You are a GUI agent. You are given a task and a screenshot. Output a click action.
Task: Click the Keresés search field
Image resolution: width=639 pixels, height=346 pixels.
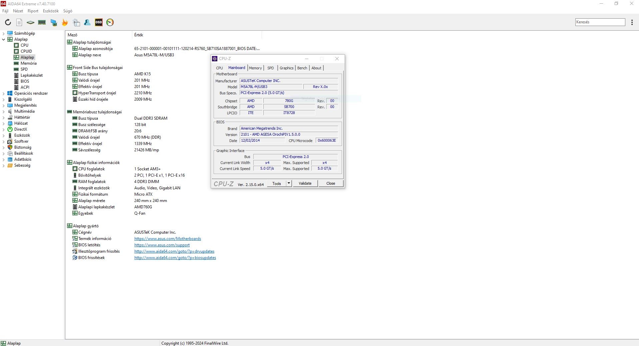pos(600,22)
